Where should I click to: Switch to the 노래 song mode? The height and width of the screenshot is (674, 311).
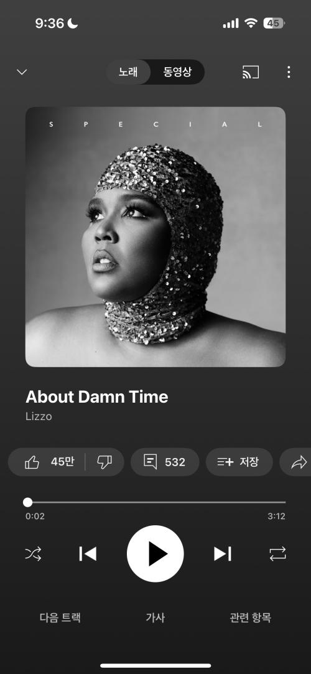(128, 72)
